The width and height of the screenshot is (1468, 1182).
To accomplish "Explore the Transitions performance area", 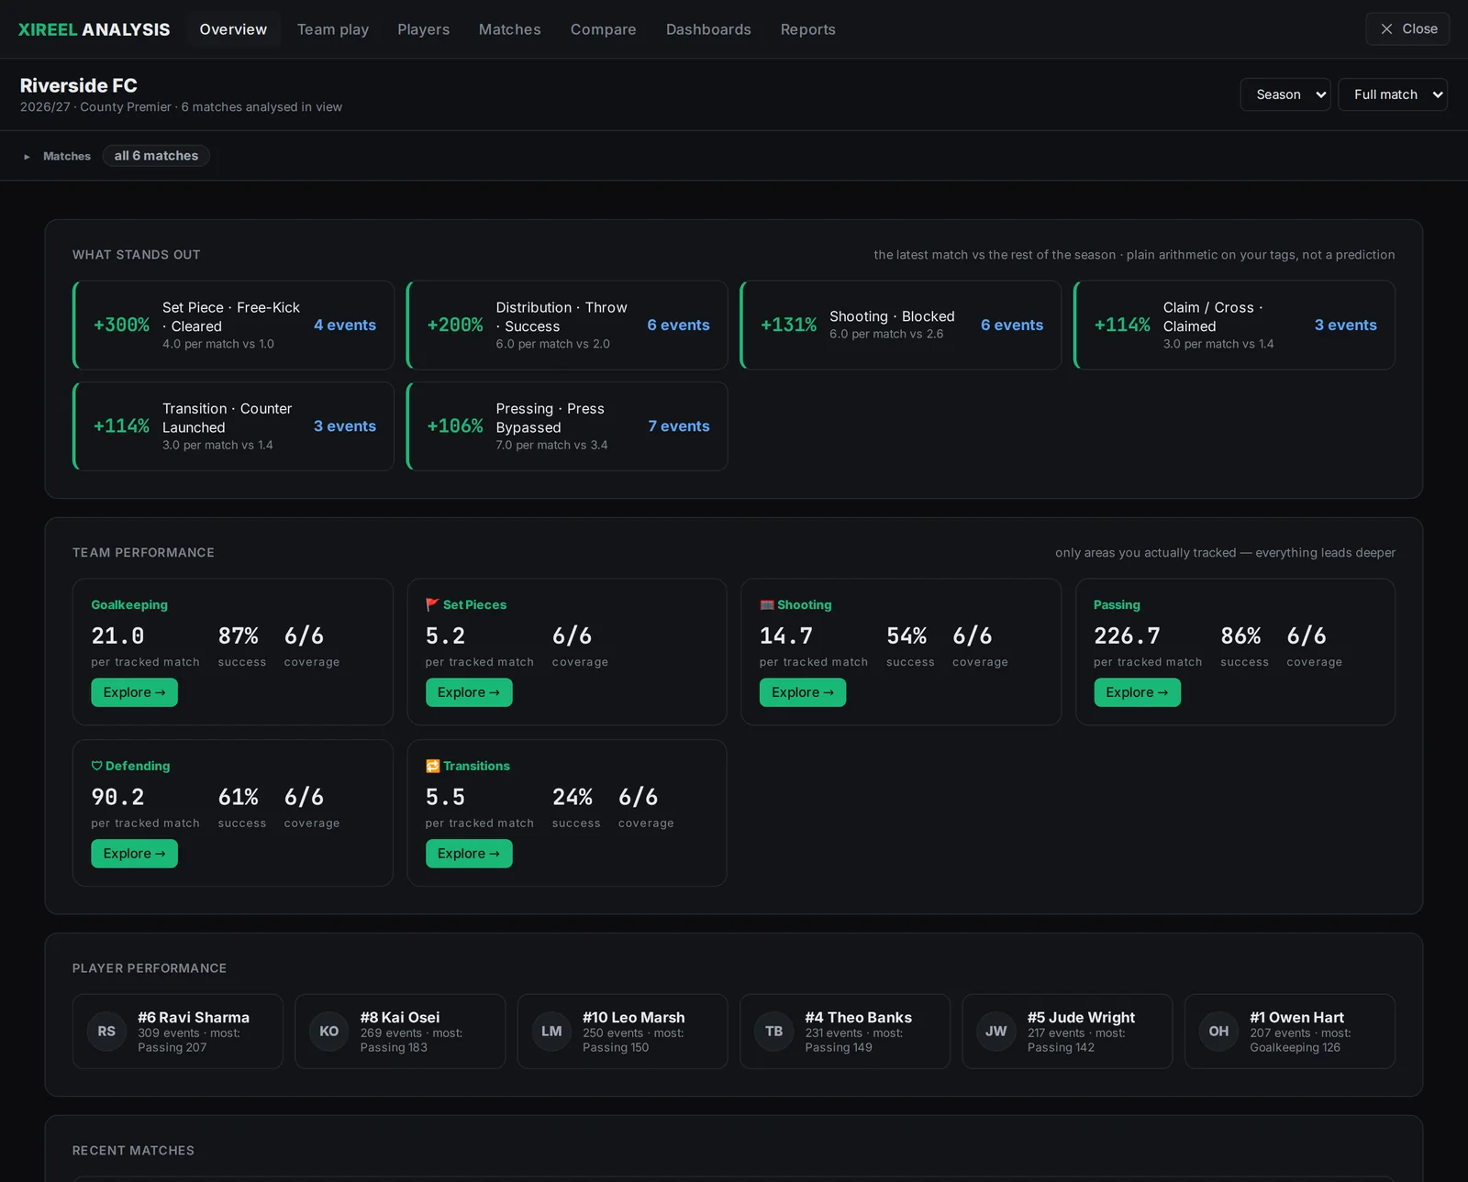I will coord(469,854).
